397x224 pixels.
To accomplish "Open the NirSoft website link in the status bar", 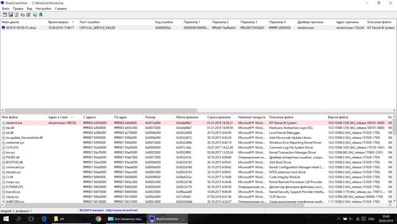I will point(121,210).
